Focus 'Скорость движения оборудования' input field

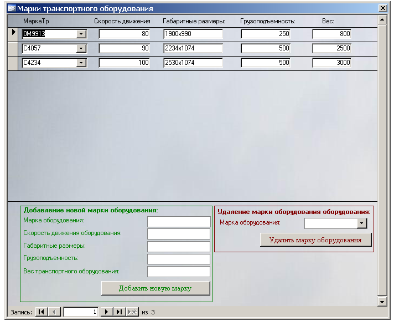coord(179,234)
